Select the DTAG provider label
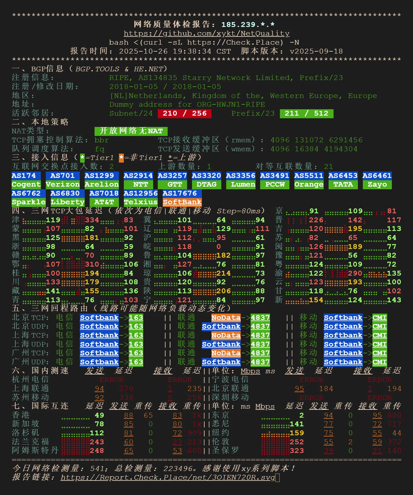413x495 pixels. click(x=206, y=185)
